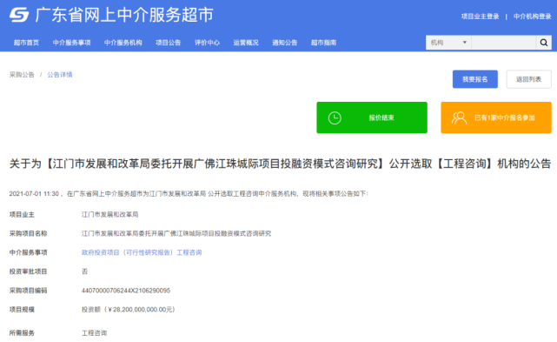Click the 中介机构登录 link
The height and width of the screenshot is (342, 557).
pyautogui.click(x=532, y=17)
